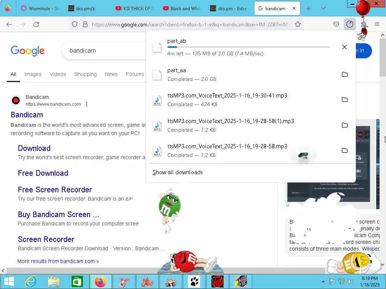Click the Firefox view icon
Screen dimensions: 386x289
tap(8, 9)
